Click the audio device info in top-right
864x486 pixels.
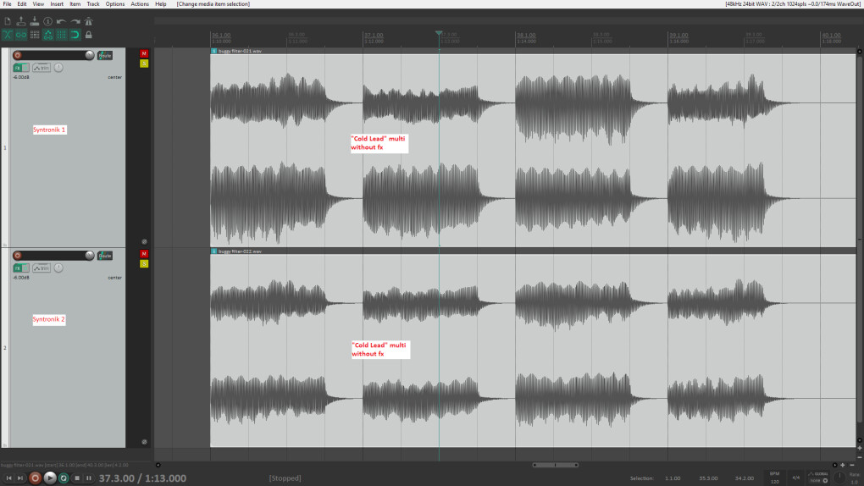pos(793,4)
